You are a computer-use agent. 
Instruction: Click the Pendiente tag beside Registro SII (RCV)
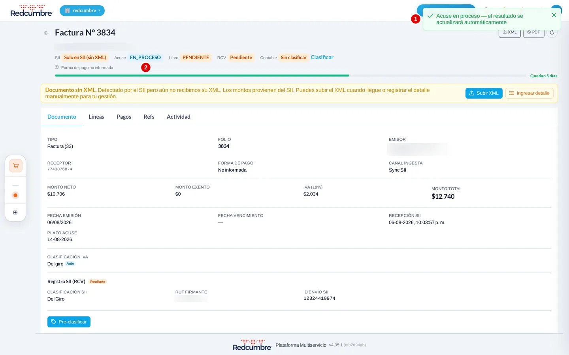coord(98,282)
